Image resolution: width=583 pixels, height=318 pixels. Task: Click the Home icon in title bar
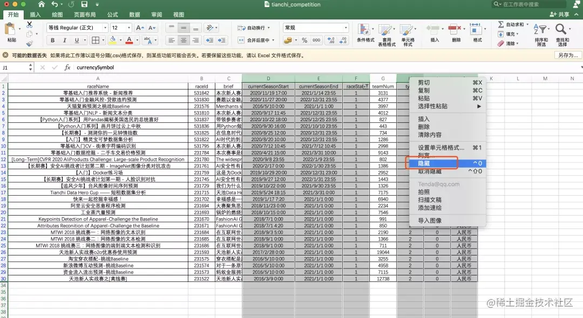(41, 4)
